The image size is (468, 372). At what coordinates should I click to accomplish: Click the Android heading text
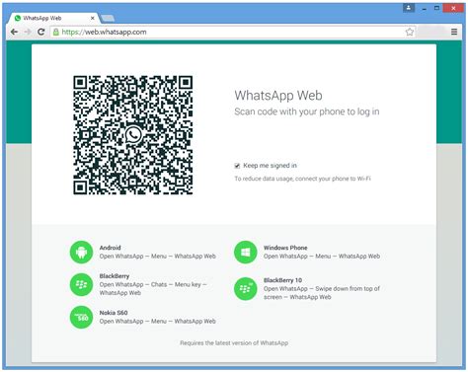[111, 248]
